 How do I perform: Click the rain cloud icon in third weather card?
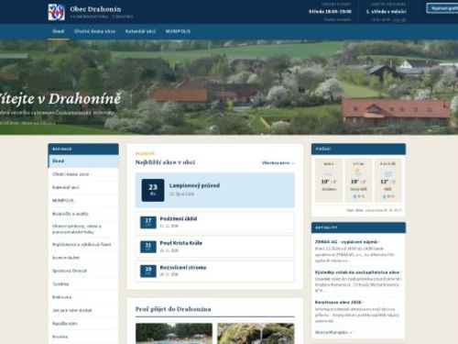(388, 173)
